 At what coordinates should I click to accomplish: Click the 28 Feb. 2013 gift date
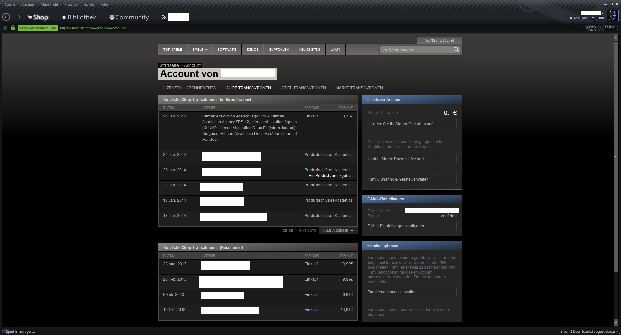(175, 279)
